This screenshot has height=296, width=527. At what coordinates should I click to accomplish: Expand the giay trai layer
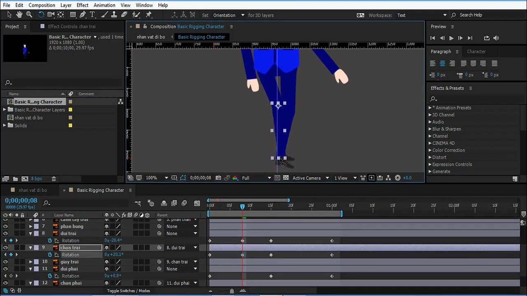tap(30, 261)
